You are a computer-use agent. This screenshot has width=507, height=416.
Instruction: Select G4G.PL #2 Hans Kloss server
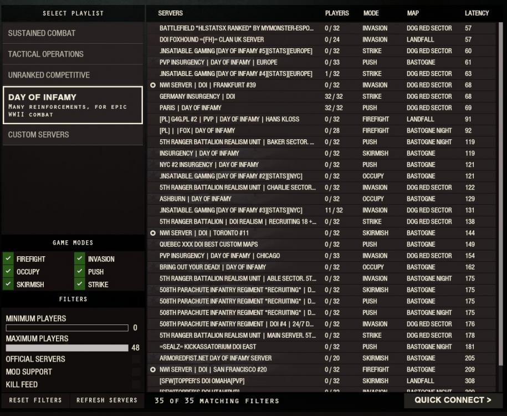pos(322,119)
